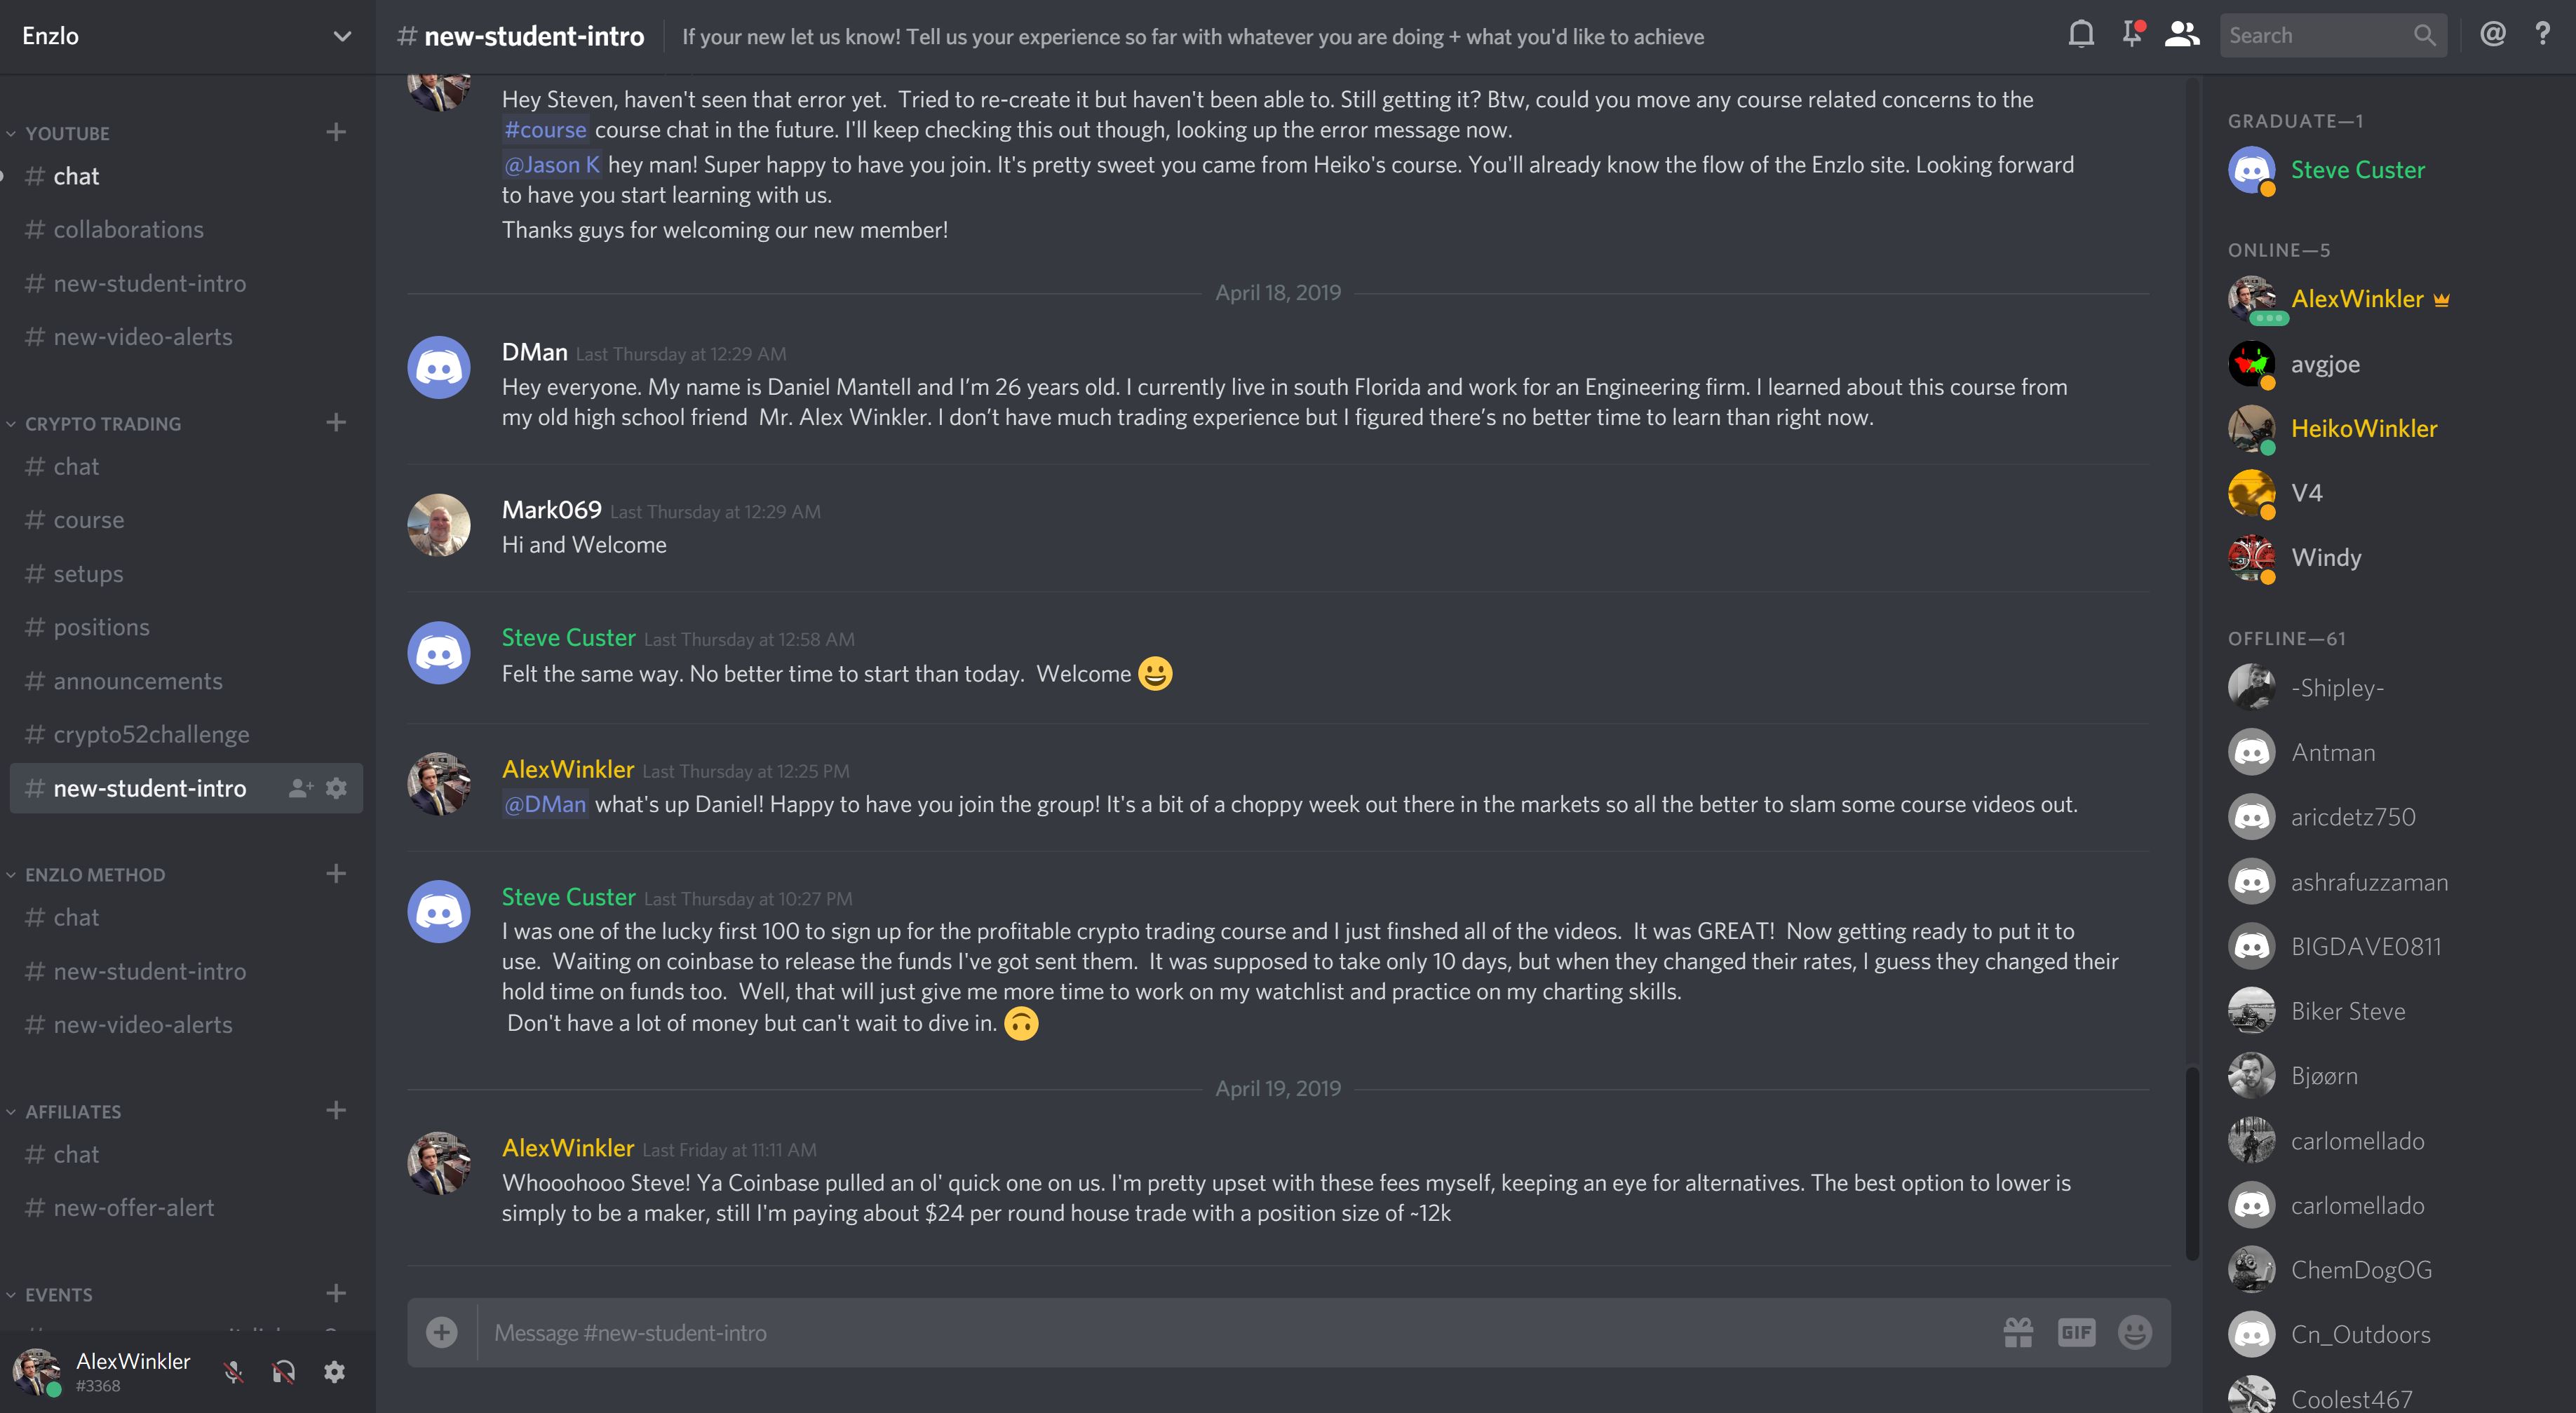
Task: Toggle microphone mute
Action: (234, 1372)
